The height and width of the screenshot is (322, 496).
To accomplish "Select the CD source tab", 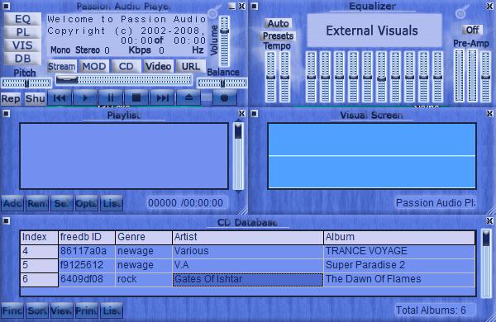I will [126, 66].
